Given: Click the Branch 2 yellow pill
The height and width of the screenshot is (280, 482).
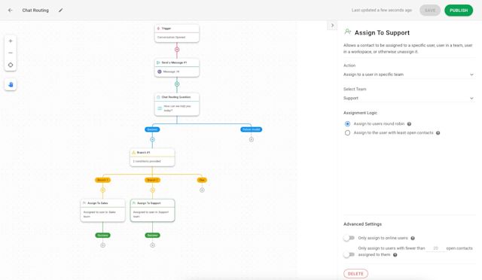Looking at the screenshot, I should (x=152, y=180).
